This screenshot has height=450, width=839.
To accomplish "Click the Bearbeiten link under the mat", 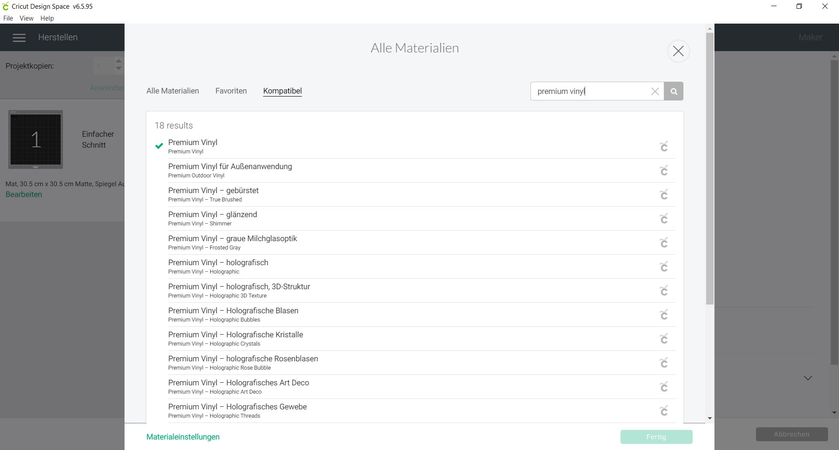I will (24, 194).
